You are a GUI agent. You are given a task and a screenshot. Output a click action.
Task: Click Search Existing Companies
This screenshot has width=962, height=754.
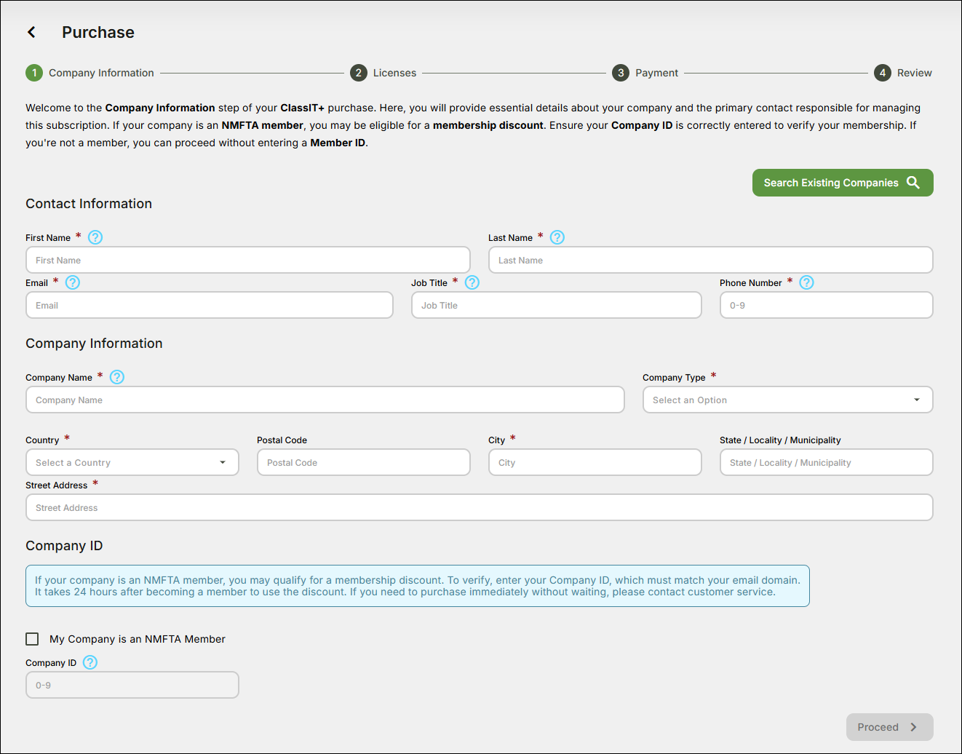click(831, 183)
